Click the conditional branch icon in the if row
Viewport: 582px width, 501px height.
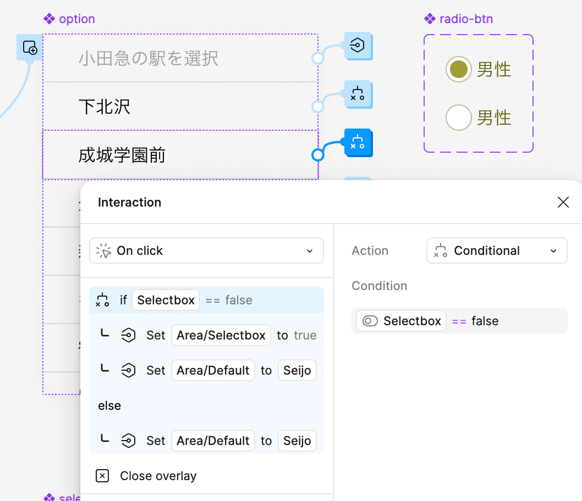(x=102, y=300)
